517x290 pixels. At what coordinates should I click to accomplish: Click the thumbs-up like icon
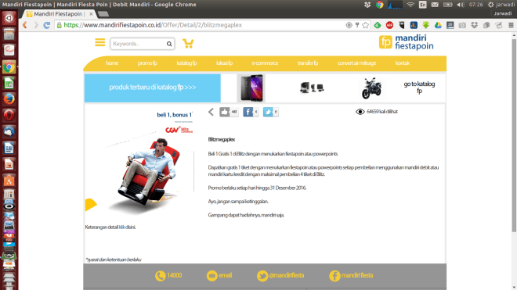[225, 112]
